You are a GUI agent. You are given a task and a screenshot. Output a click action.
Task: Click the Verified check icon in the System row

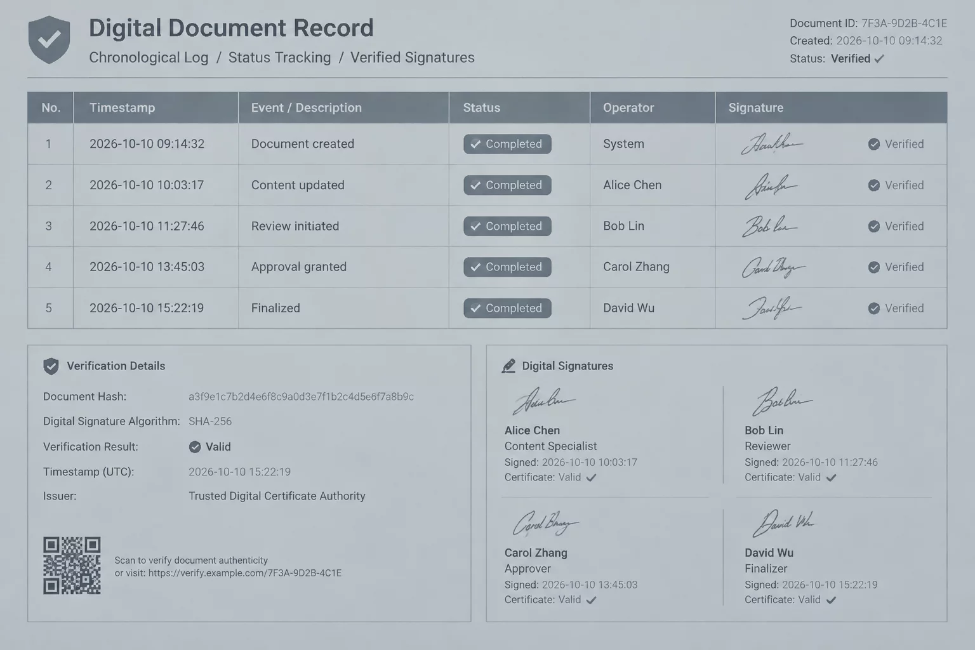click(x=874, y=144)
